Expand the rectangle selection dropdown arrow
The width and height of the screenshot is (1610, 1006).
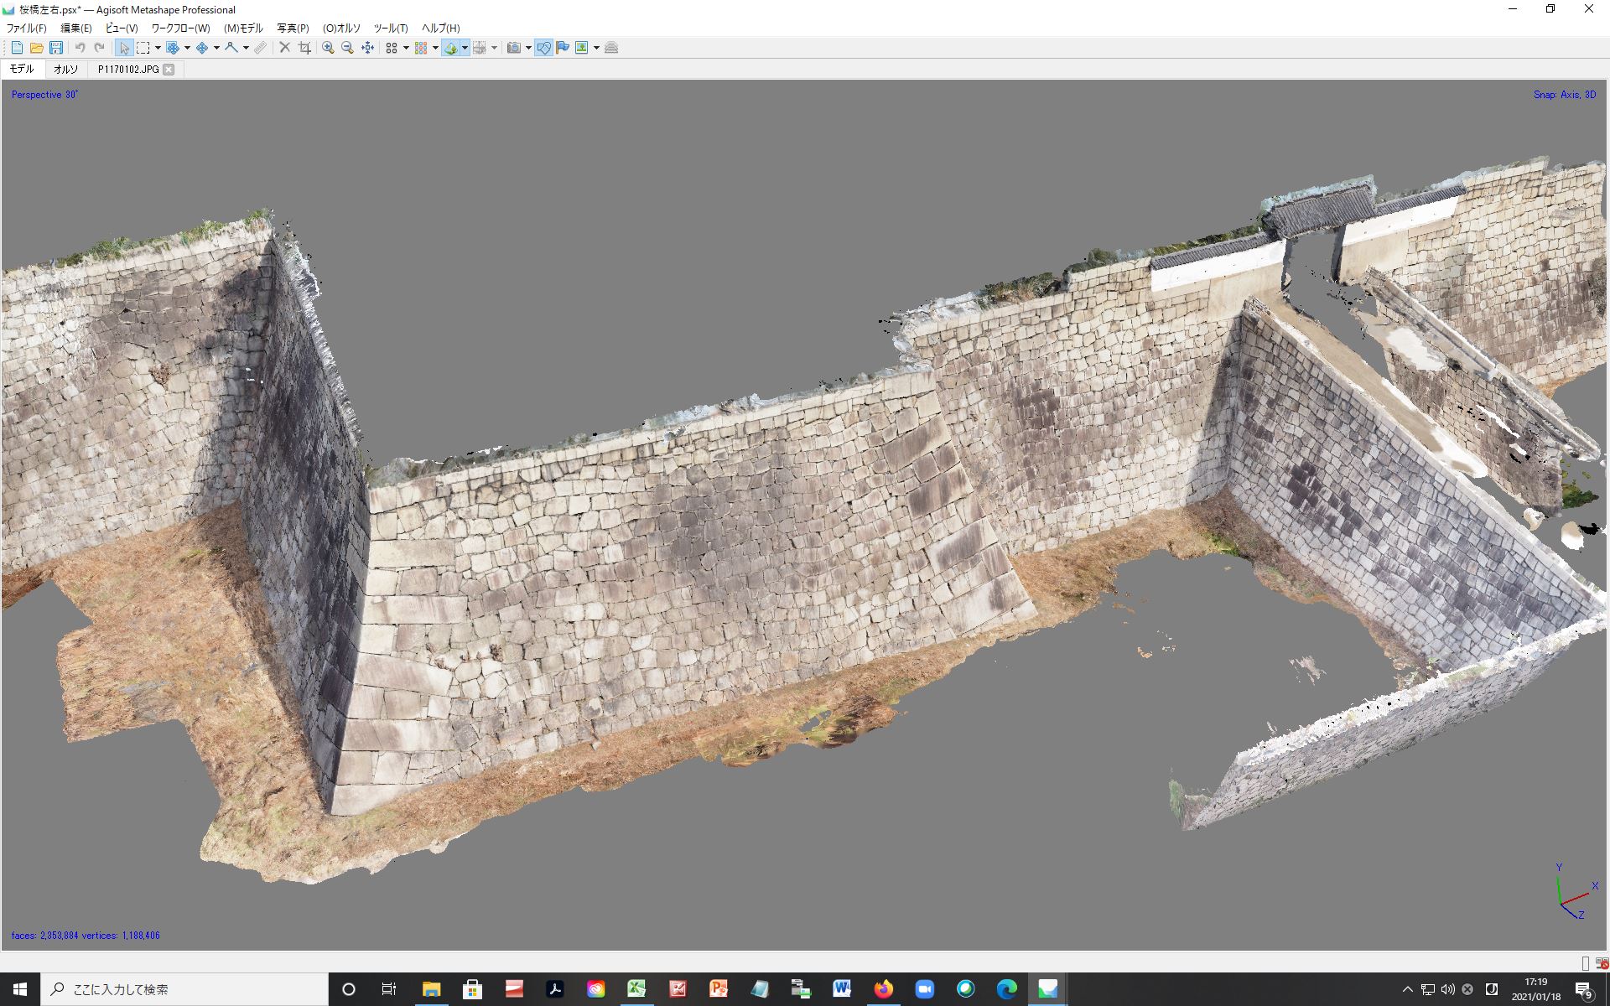click(158, 48)
